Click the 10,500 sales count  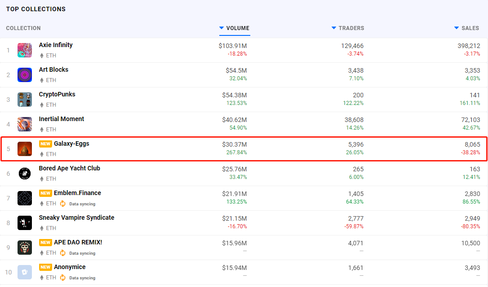(470, 243)
